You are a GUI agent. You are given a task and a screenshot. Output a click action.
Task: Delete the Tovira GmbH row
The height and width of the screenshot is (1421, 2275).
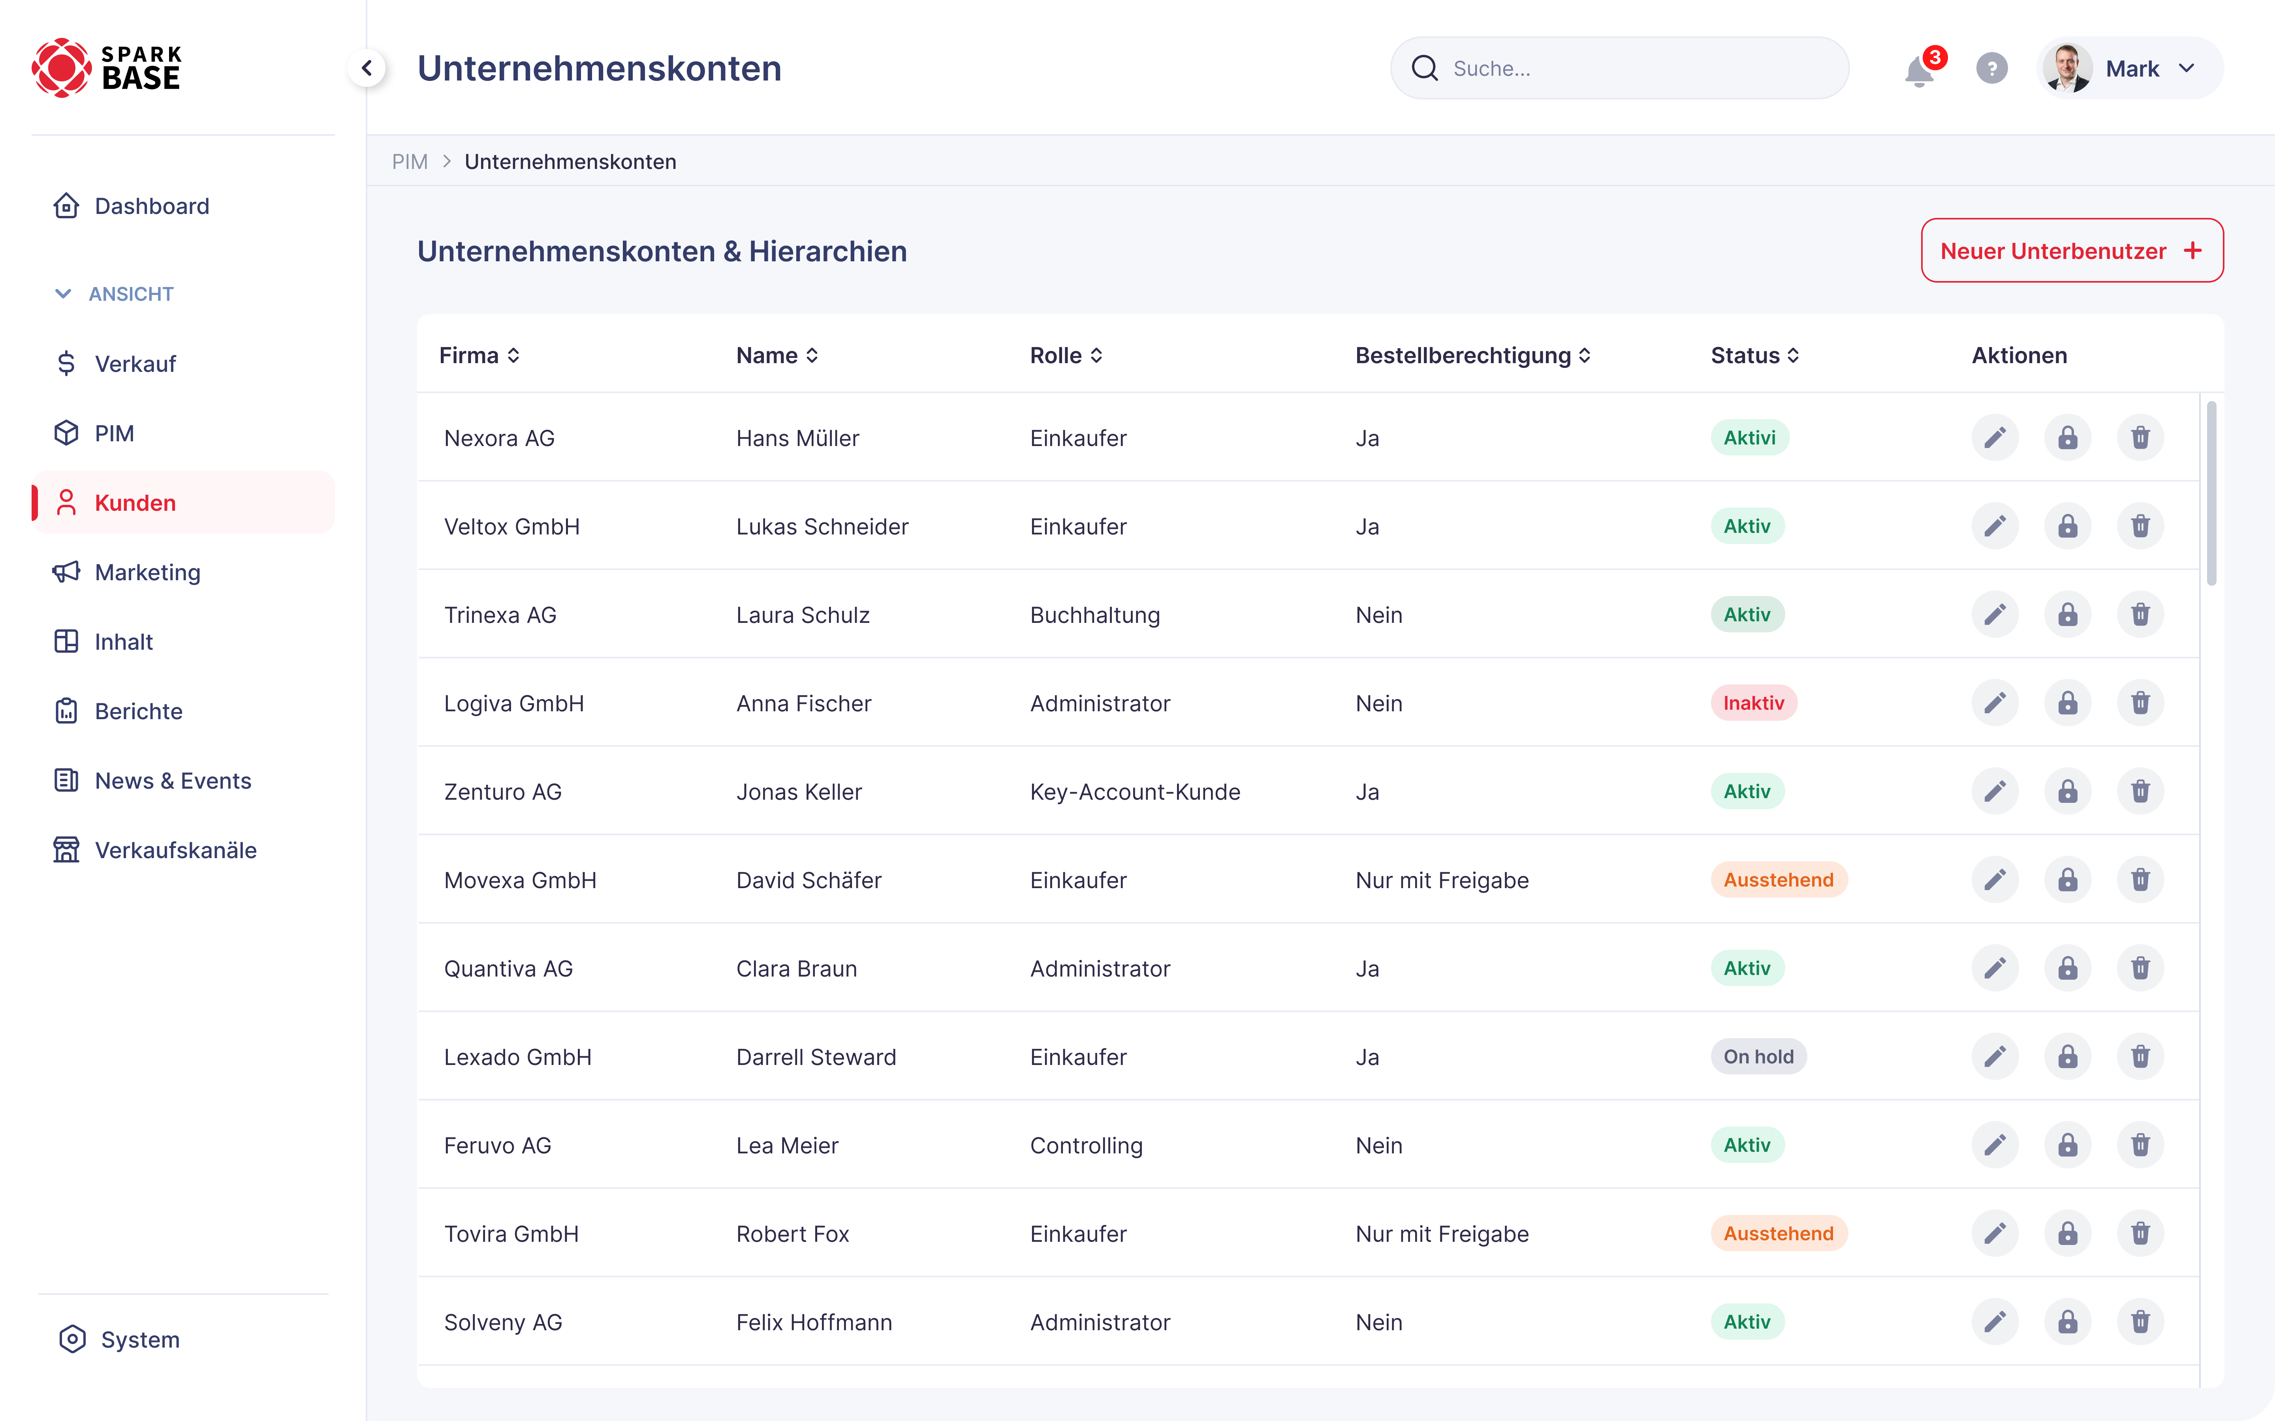[2141, 1233]
